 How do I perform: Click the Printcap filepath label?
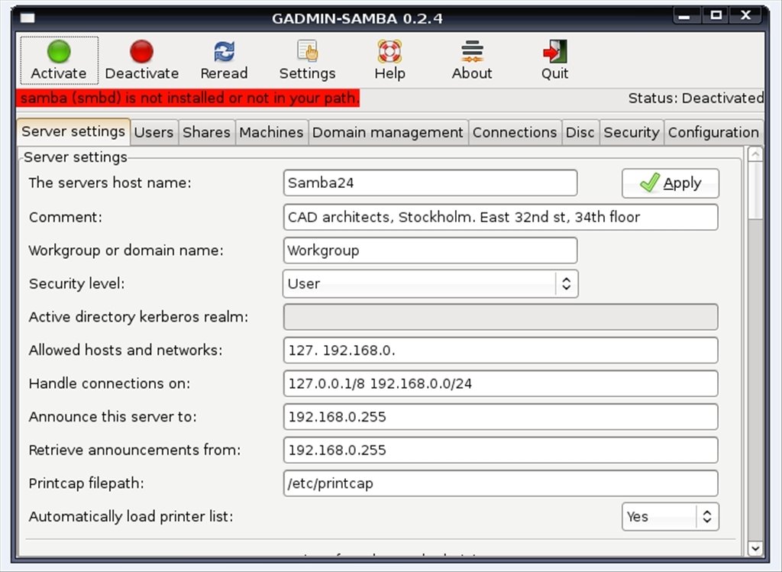pyautogui.click(x=86, y=483)
